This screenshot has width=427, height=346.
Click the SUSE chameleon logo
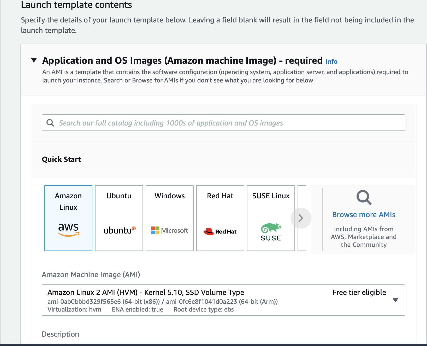click(271, 232)
